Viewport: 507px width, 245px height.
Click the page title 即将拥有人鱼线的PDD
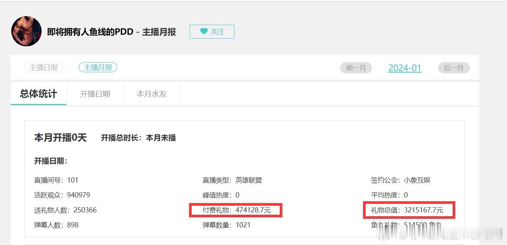90,32
